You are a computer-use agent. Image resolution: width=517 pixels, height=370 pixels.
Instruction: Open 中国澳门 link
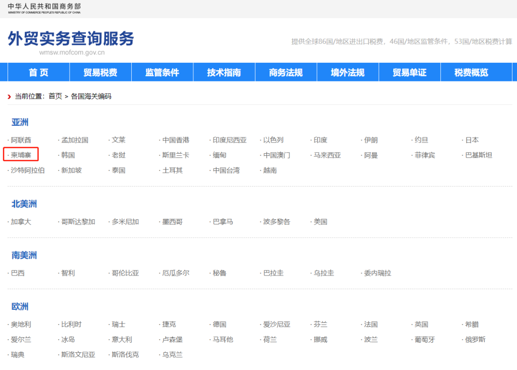coord(277,155)
